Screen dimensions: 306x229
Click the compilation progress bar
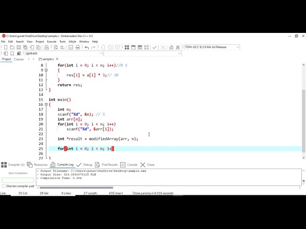[x=18, y=180]
